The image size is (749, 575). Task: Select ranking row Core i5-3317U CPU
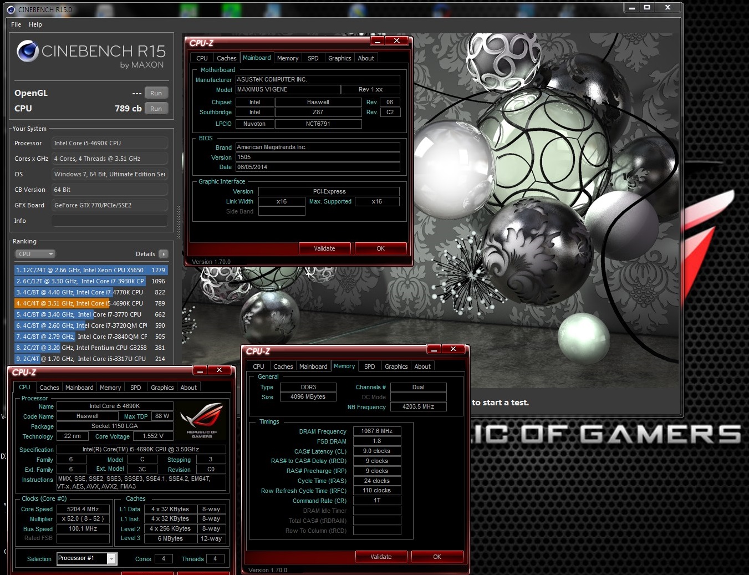pos(91,359)
